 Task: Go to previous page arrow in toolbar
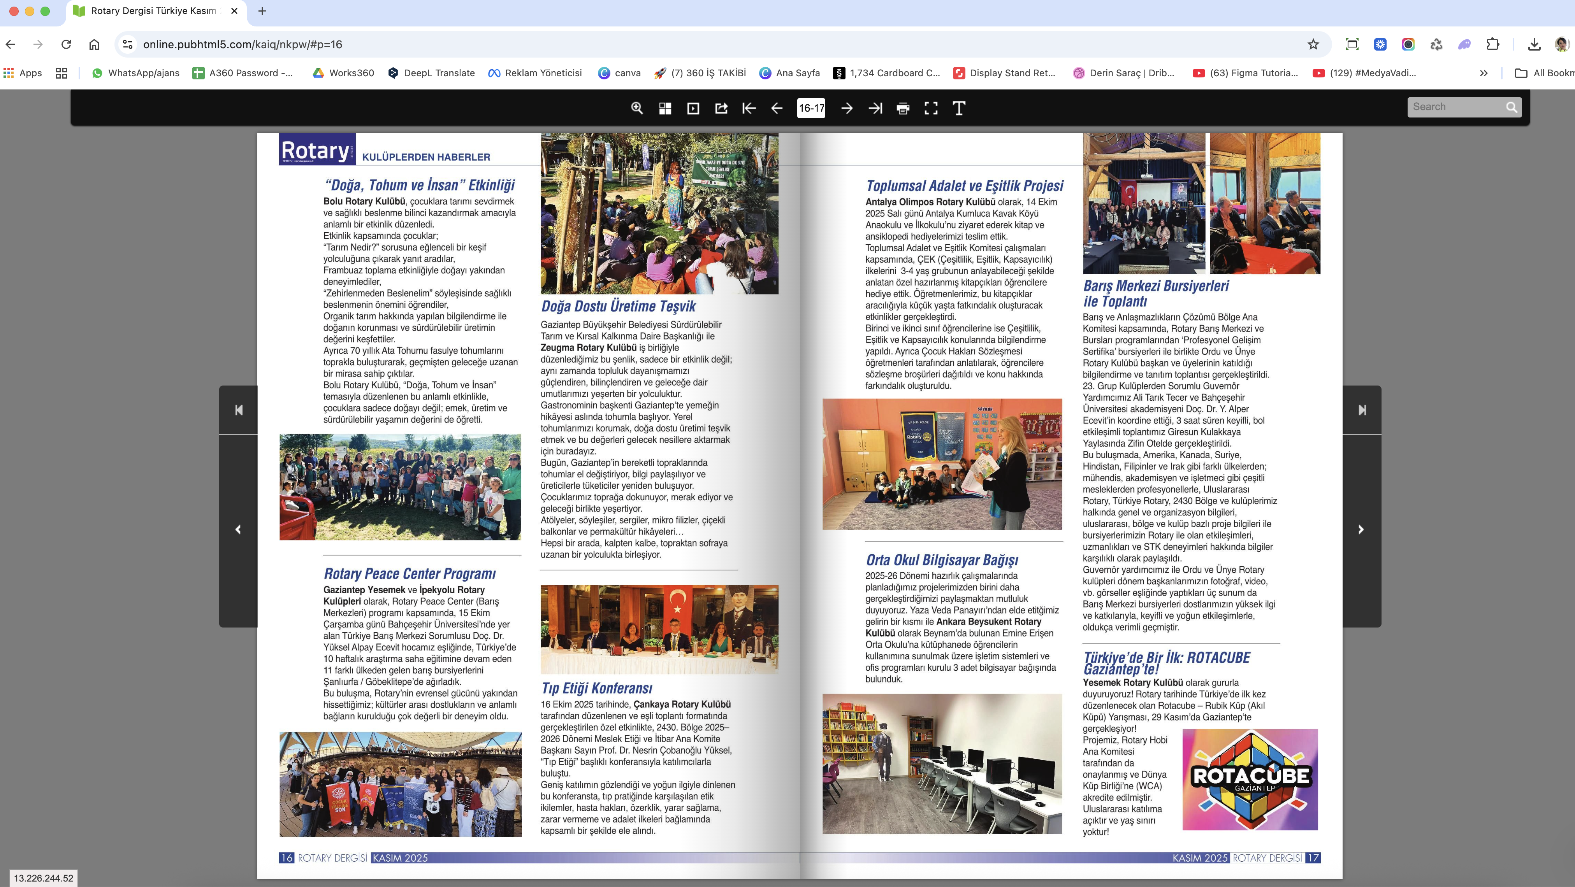point(777,108)
